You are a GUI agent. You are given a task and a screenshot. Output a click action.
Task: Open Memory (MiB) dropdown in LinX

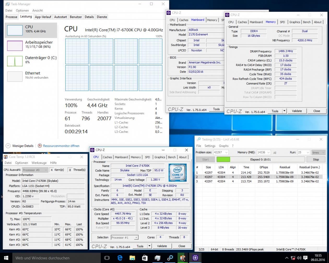pyautogui.click(x=264, y=152)
